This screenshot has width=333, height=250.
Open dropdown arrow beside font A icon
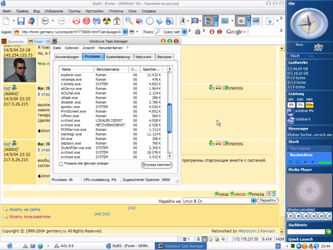[x=188, y=21]
